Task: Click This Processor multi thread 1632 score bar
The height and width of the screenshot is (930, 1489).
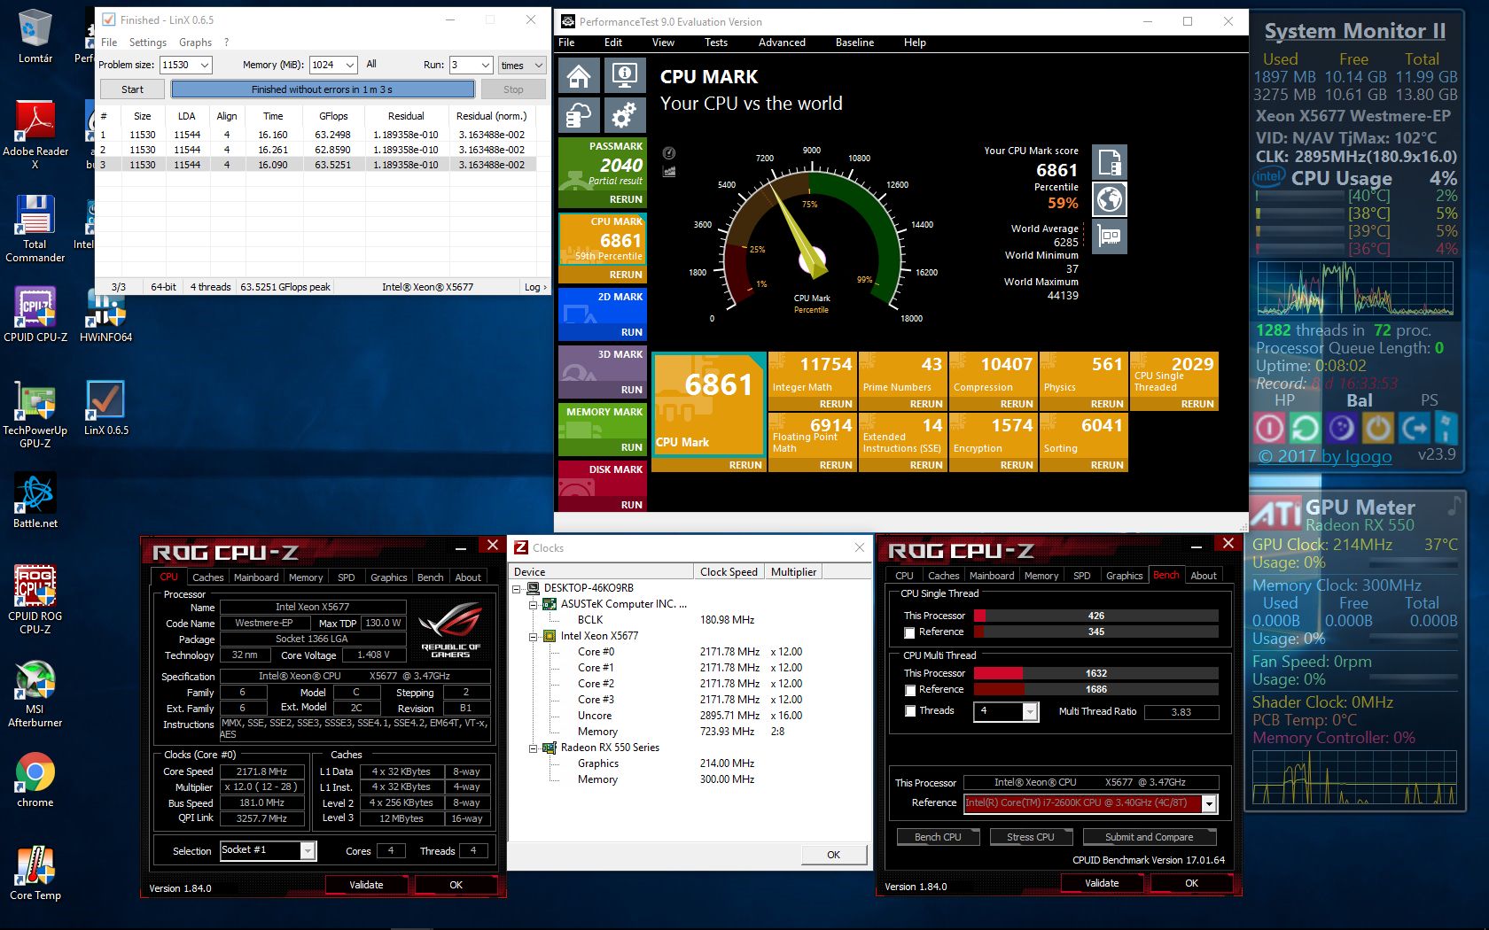Action: point(1095,673)
